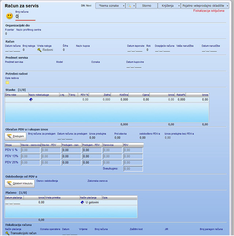Click the Datum narudžbe date field
Image resolution: width=234 pixels, height=236 pixels.
209,50
